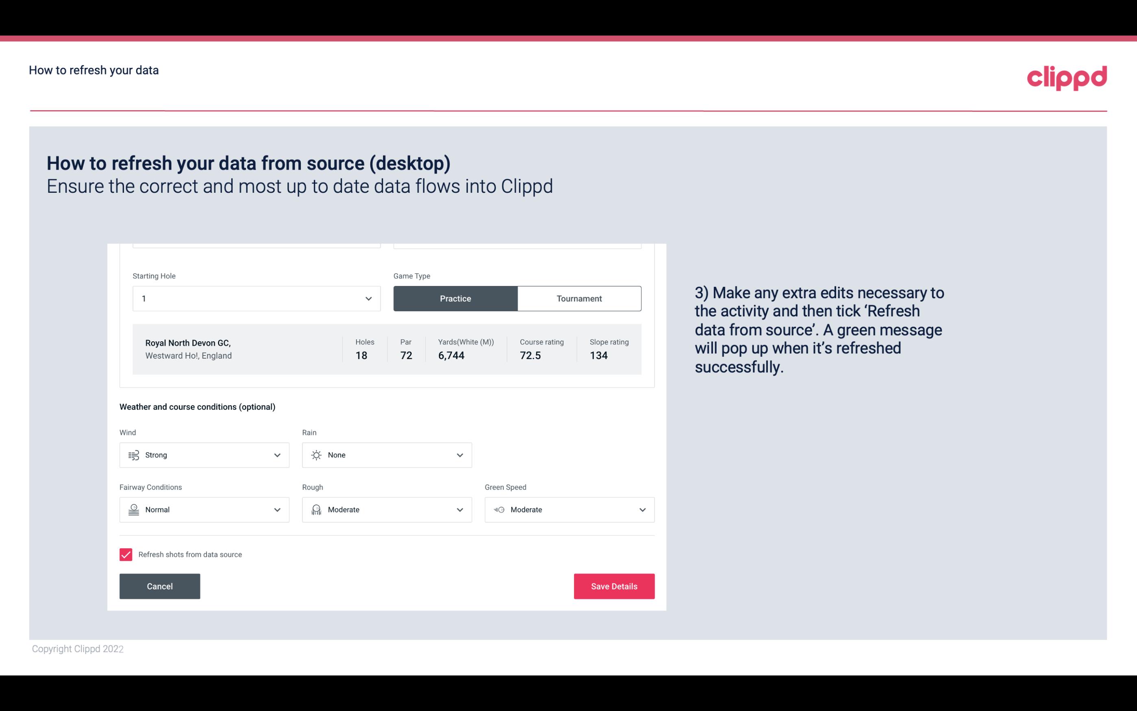Click the Cancel button

[x=160, y=586]
